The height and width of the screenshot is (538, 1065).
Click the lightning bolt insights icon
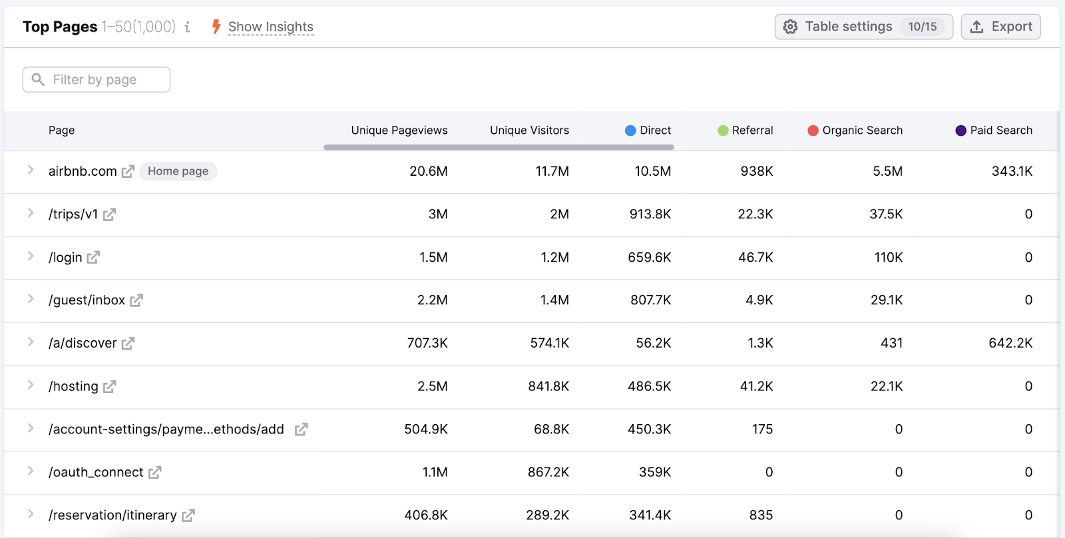(x=216, y=27)
